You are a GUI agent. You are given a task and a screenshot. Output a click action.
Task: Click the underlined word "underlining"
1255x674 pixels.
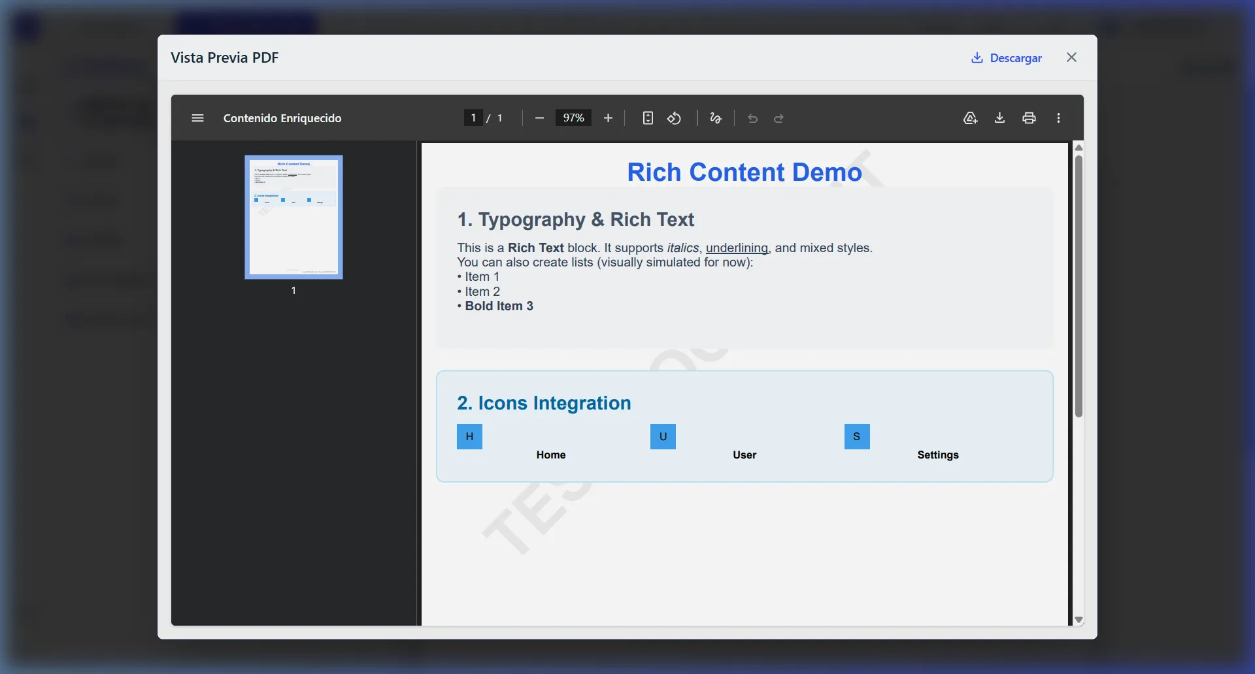[x=737, y=248]
